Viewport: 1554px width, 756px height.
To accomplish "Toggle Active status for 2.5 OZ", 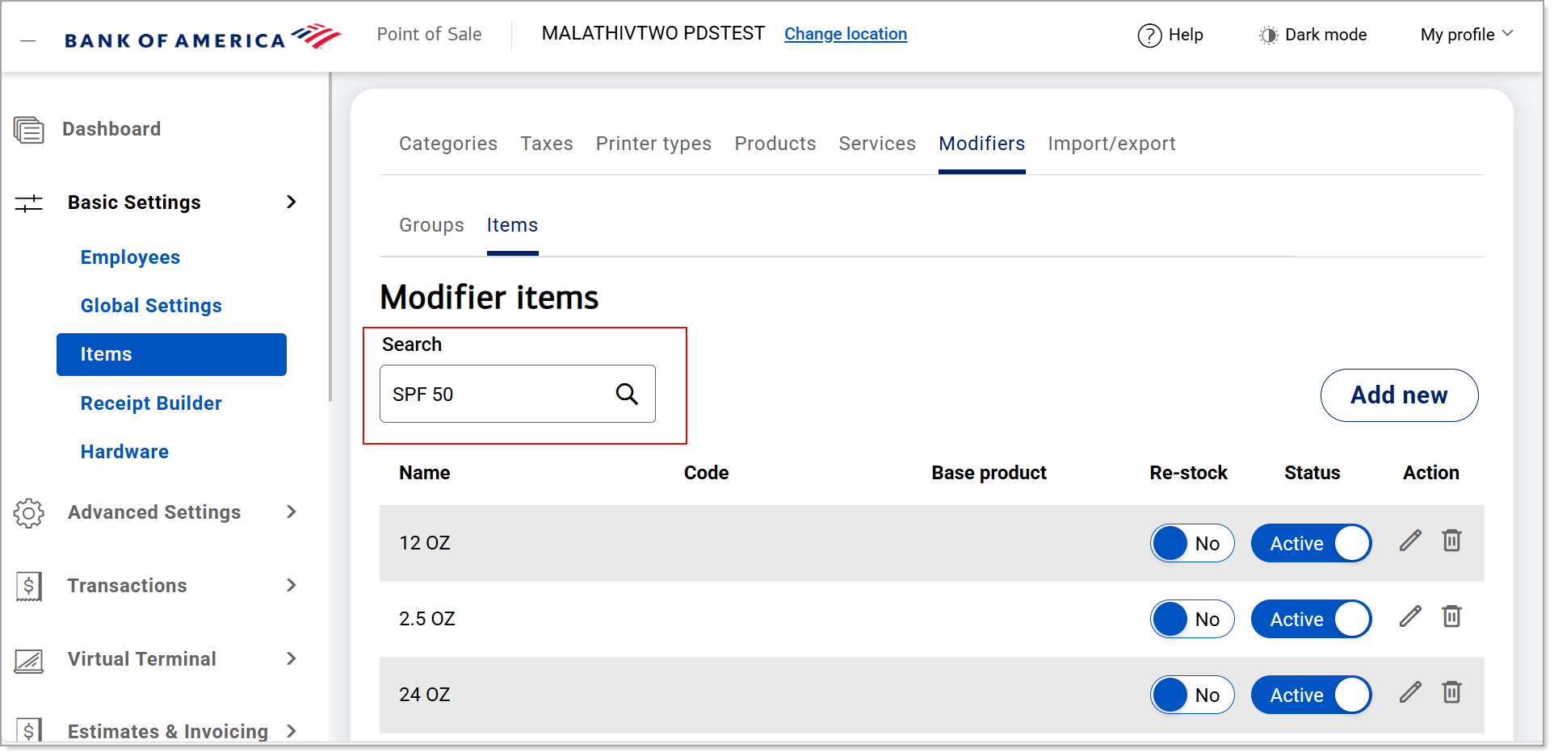I will (x=1312, y=620).
